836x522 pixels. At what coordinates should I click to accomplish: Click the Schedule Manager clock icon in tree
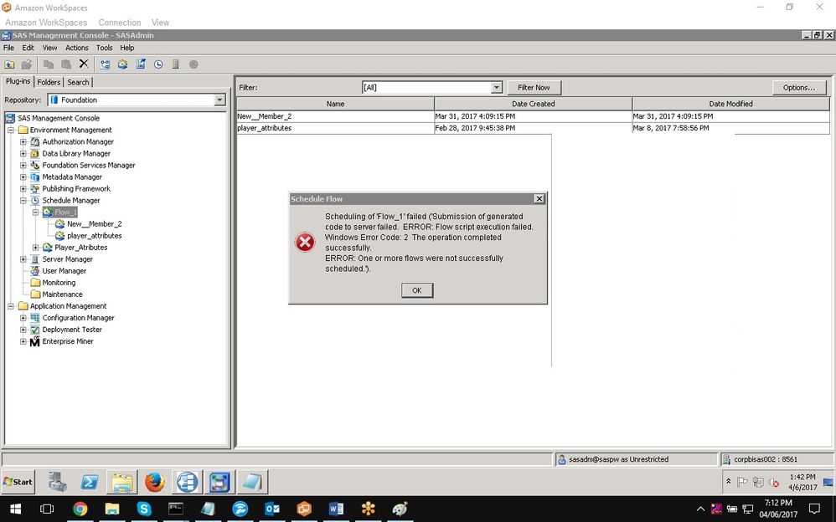point(34,201)
